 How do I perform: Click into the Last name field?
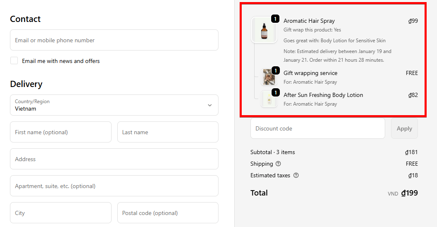coord(168,132)
